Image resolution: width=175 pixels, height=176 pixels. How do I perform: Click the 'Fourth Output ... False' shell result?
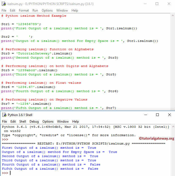click(x=51, y=164)
